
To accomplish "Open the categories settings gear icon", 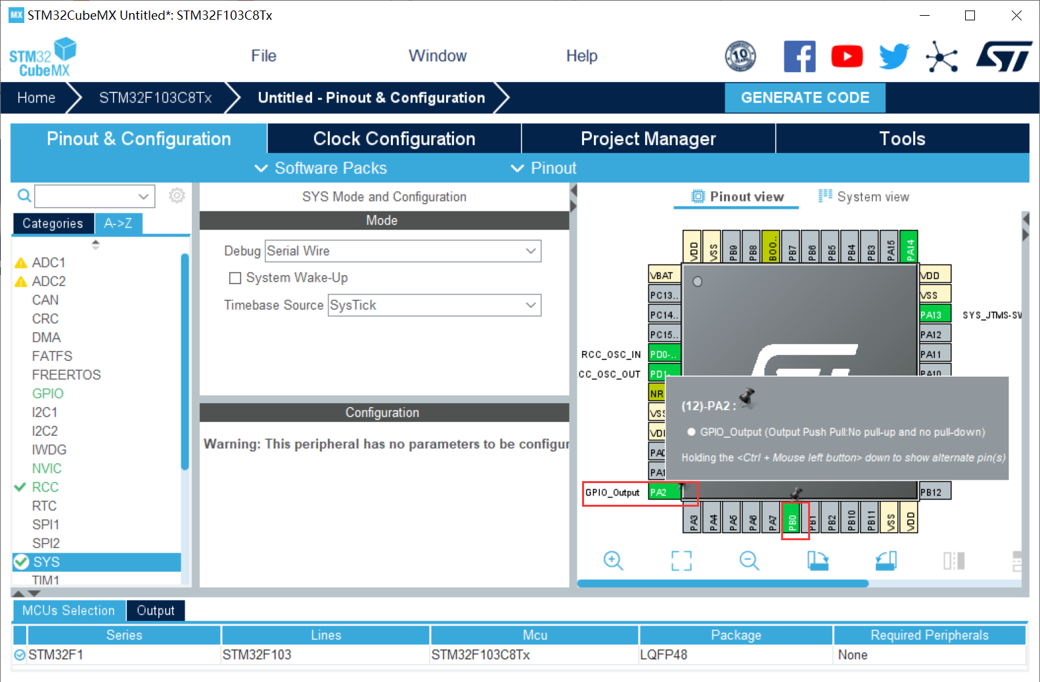I will (x=177, y=196).
